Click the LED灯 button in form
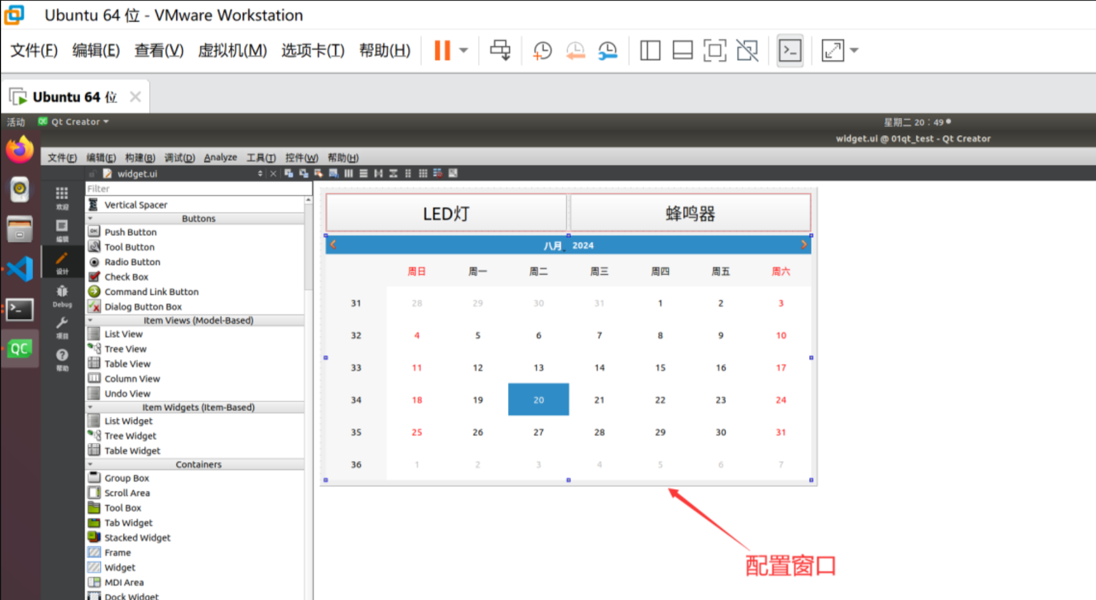The height and width of the screenshot is (600, 1096). tap(446, 213)
